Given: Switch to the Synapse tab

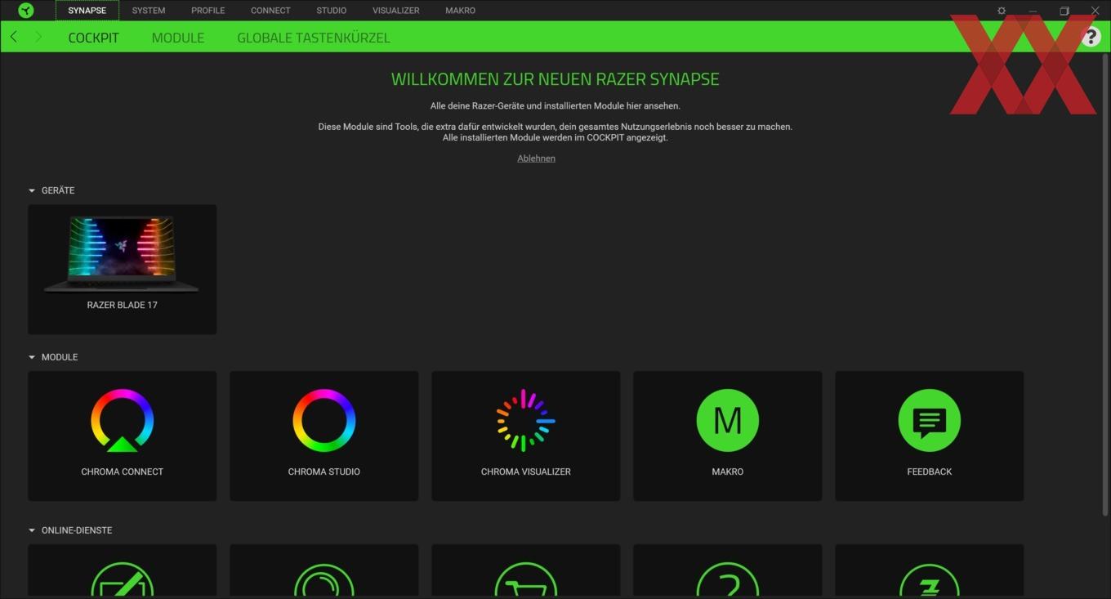Looking at the screenshot, I should (87, 11).
